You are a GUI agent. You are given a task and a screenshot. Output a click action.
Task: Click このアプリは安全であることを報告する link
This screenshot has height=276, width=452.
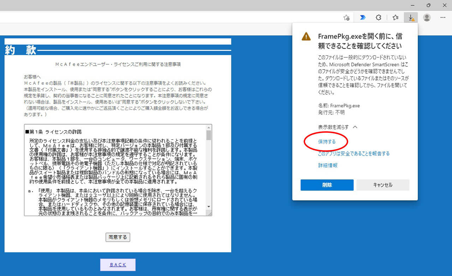pos(354,154)
